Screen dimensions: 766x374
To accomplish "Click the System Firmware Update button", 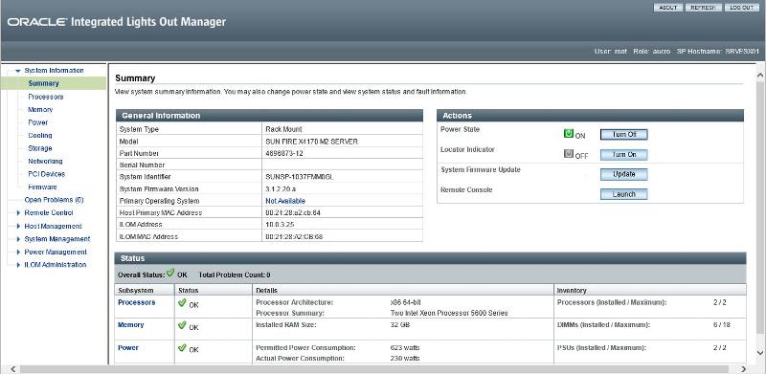I will click(624, 174).
